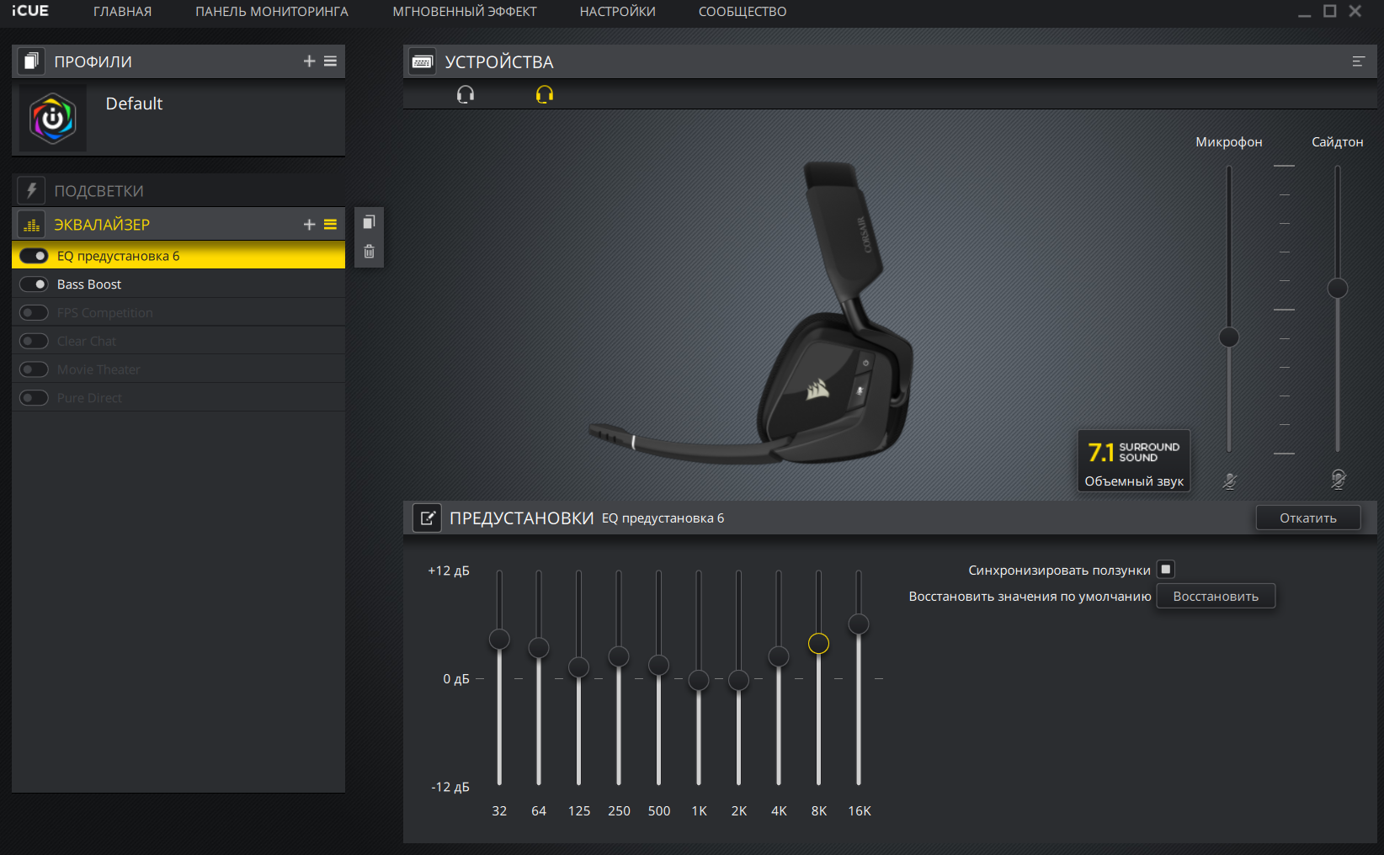Select the Movie Theater preset

click(x=178, y=369)
